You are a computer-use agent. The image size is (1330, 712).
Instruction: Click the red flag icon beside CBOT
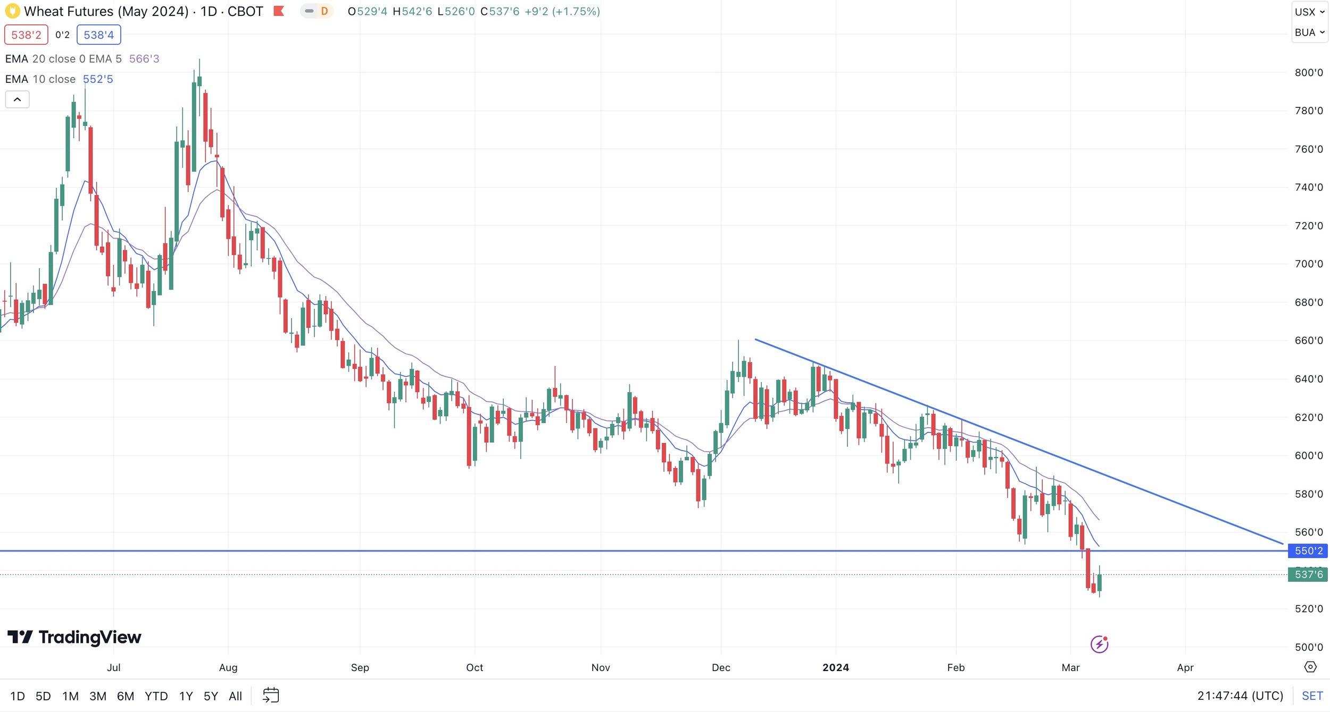click(x=279, y=11)
